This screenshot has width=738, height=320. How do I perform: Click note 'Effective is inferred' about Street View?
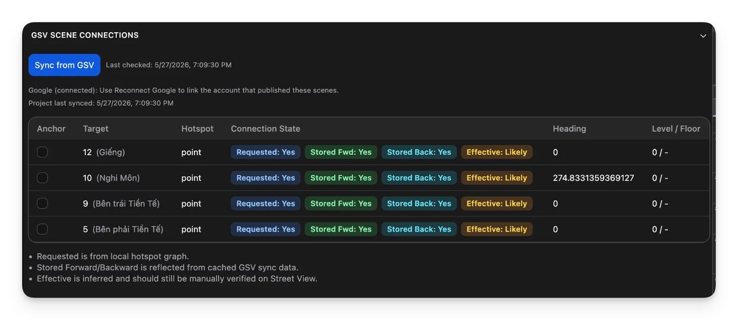coord(177,279)
